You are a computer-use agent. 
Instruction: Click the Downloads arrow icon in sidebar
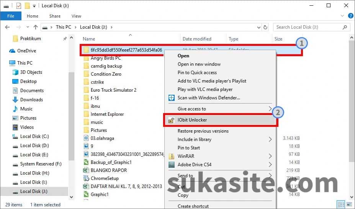click(15, 100)
